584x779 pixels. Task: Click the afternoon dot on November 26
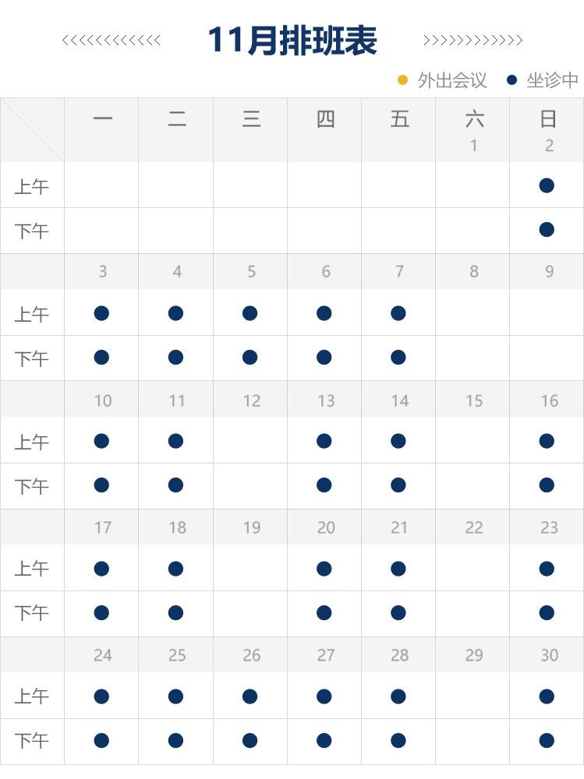[250, 740]
